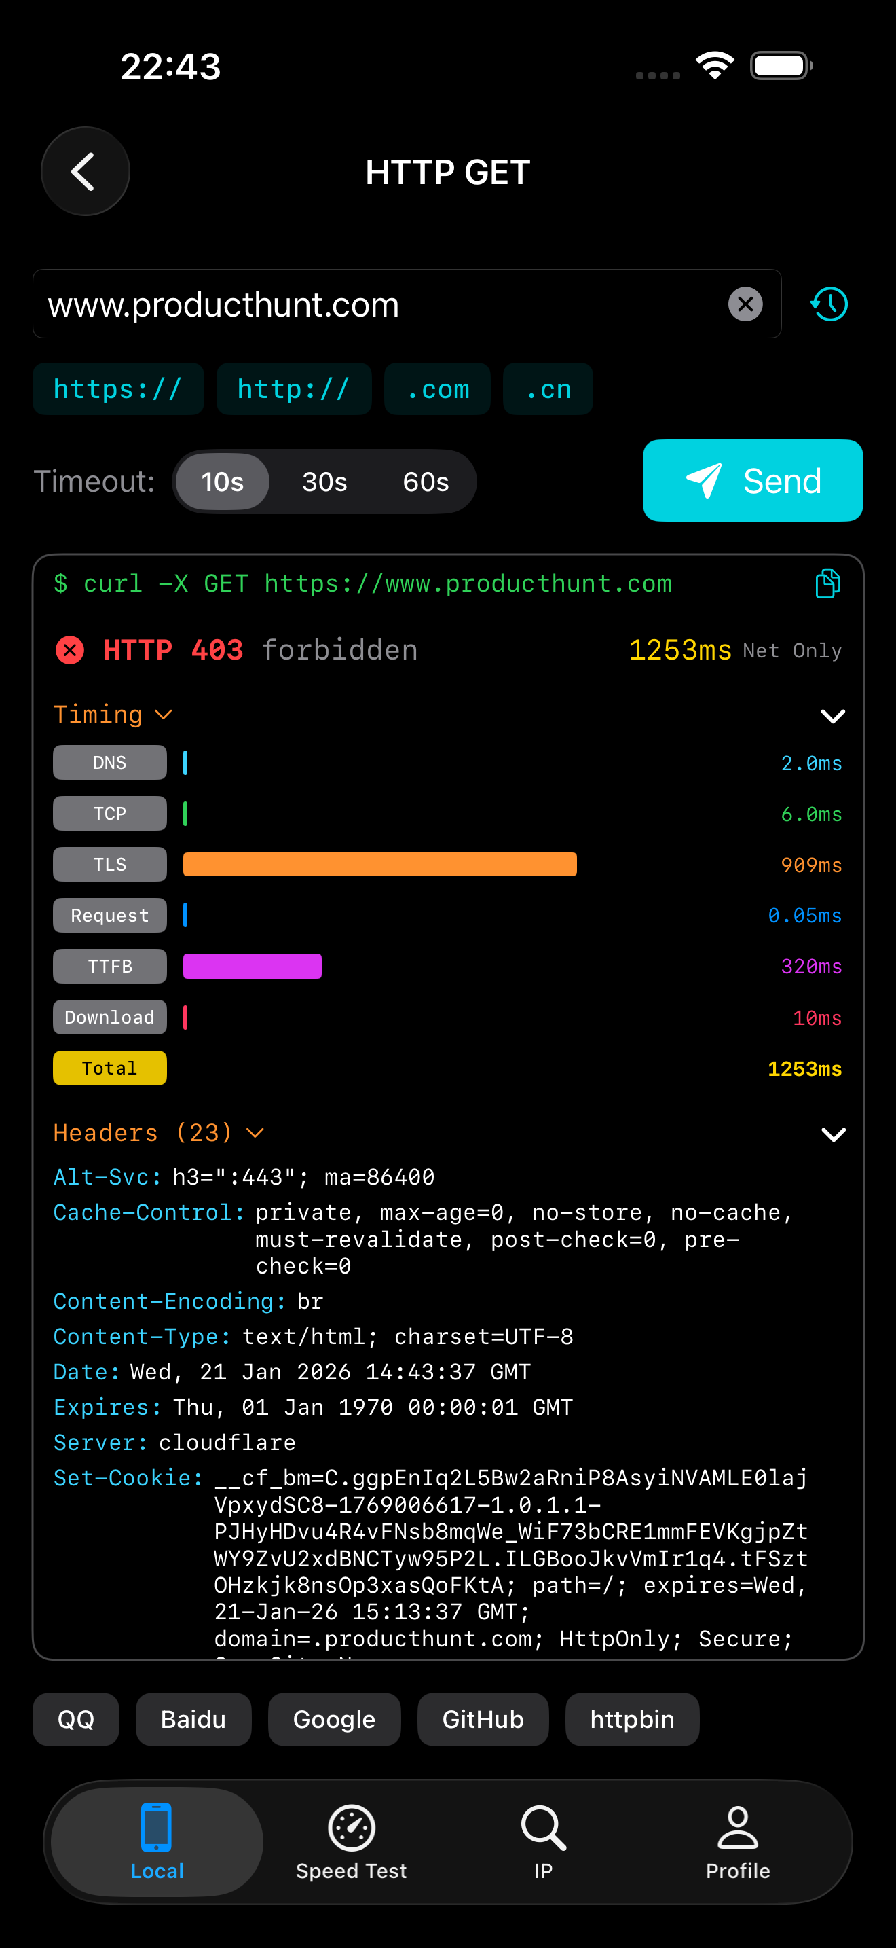
Task: Pick the QQ preset
Action: coord(75,1719)
